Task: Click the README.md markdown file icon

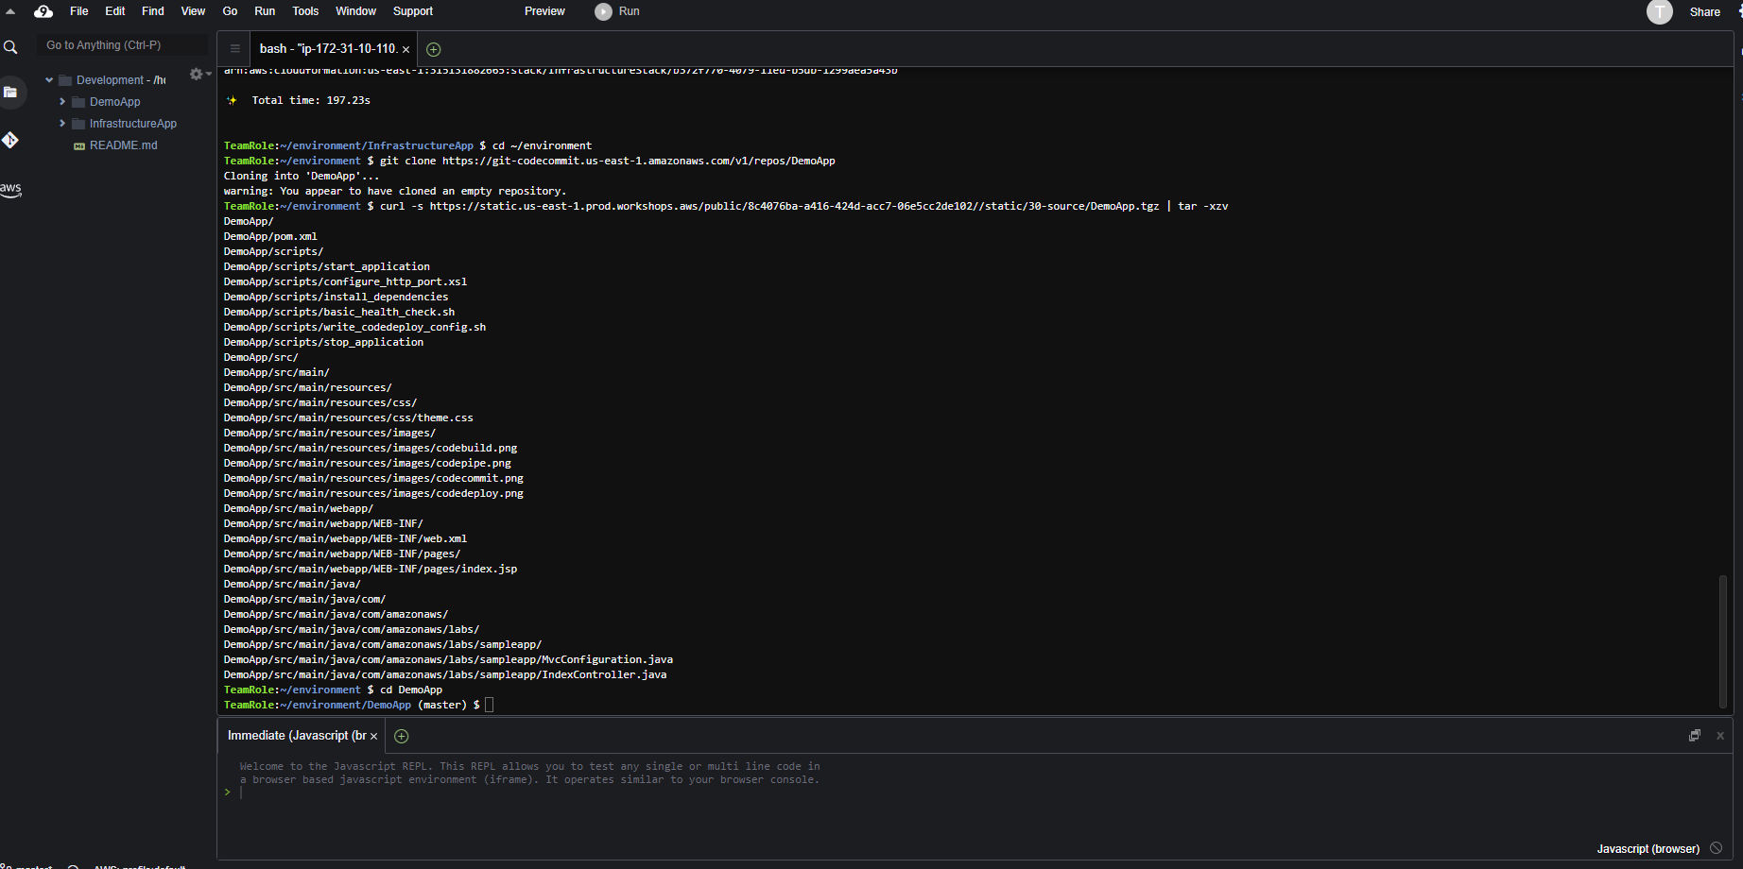Action: (x=79, y=145)
